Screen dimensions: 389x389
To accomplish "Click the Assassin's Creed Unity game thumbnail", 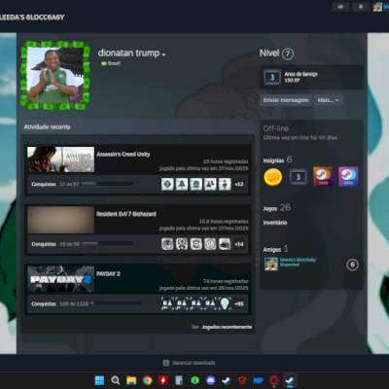I will [60, 159].
